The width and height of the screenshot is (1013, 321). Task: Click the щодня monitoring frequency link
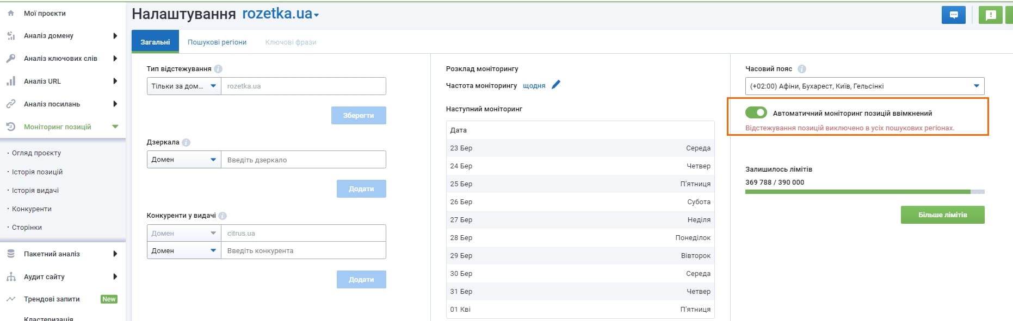point(534,86)
